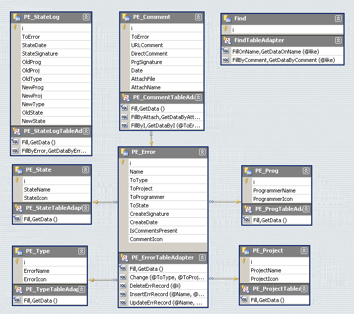Collapse the PE_State table

(85, 170)
